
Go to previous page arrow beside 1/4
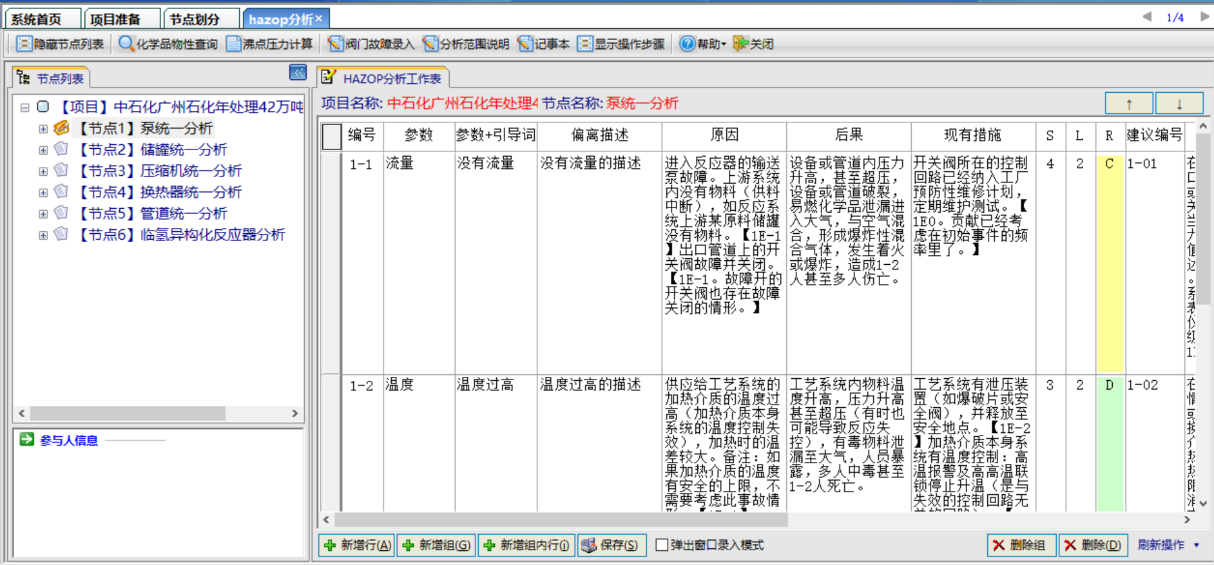coord(1147,17)
